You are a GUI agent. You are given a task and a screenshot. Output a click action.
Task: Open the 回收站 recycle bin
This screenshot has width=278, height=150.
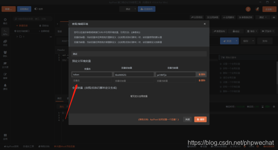pyautogui.click(x=44, y=26)
